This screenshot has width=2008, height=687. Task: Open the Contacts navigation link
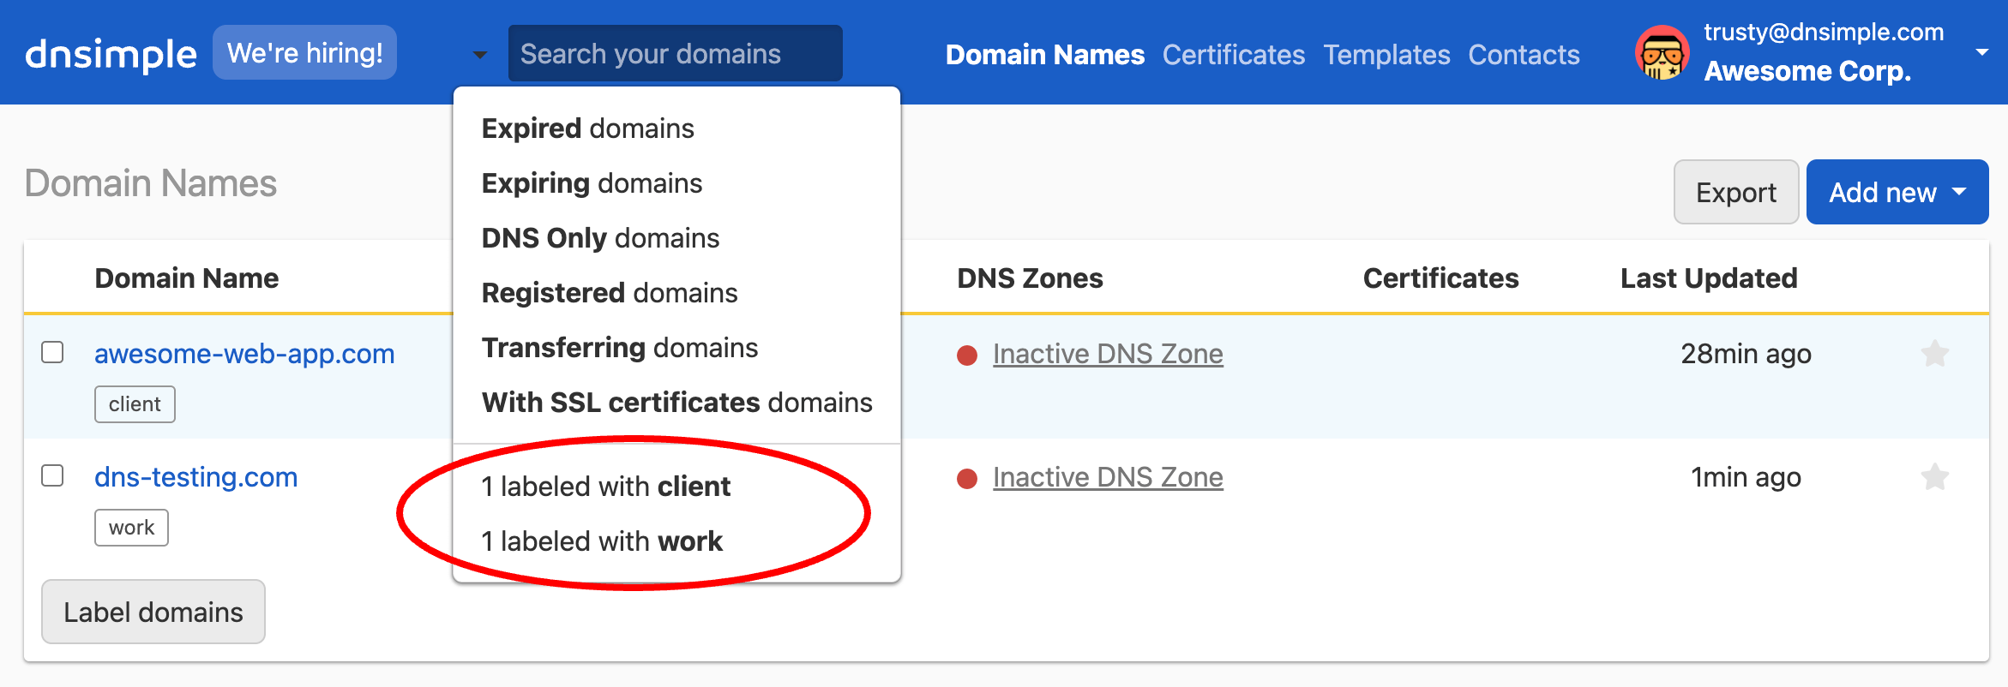point(1524,55)
